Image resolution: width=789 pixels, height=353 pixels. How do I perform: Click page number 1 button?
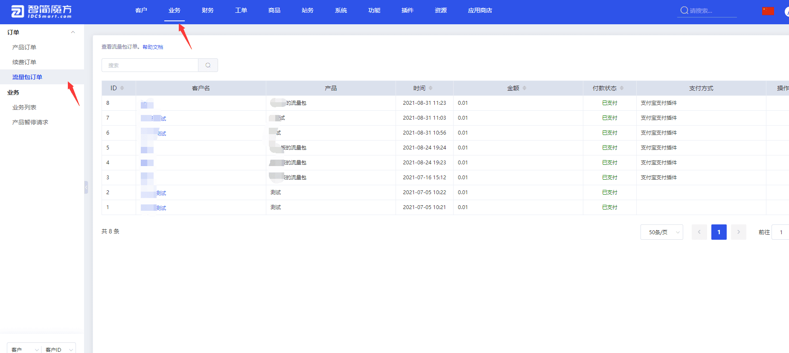[x=719, y=232]
